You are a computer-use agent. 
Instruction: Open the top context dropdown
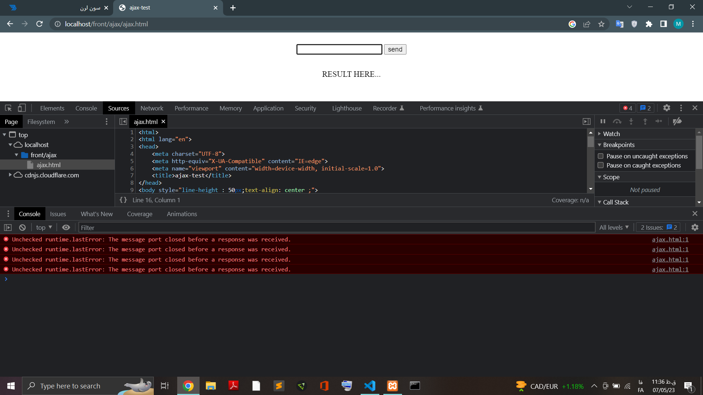click(x=44, y=227)
